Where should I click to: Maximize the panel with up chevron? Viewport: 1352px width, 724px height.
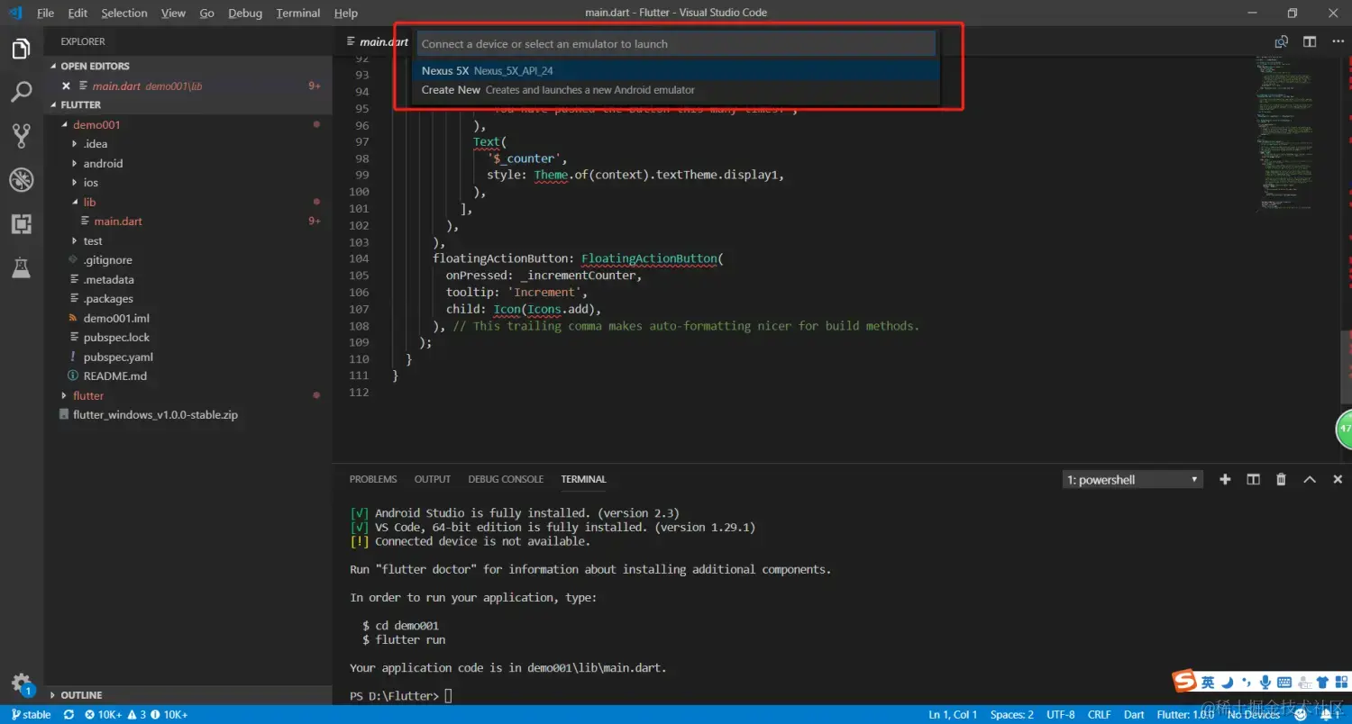pyautogui.click(x=1310, y=479)
